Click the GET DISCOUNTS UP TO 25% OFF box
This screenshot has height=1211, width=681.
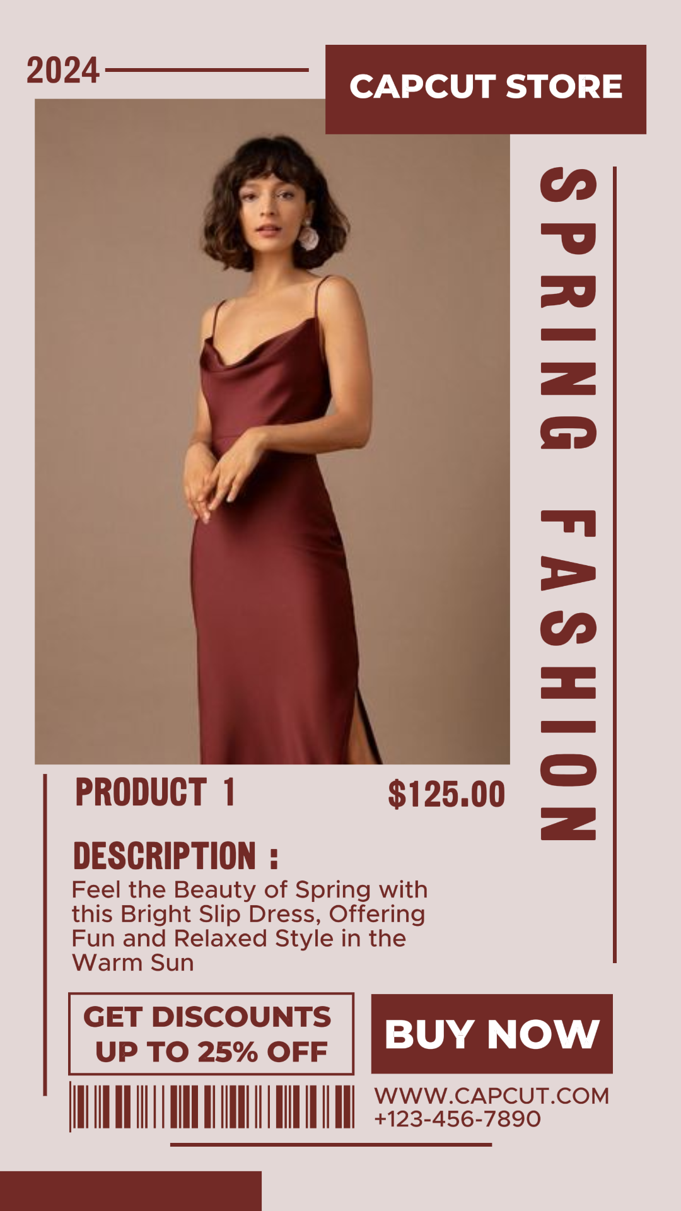(x=211, y=1034)
